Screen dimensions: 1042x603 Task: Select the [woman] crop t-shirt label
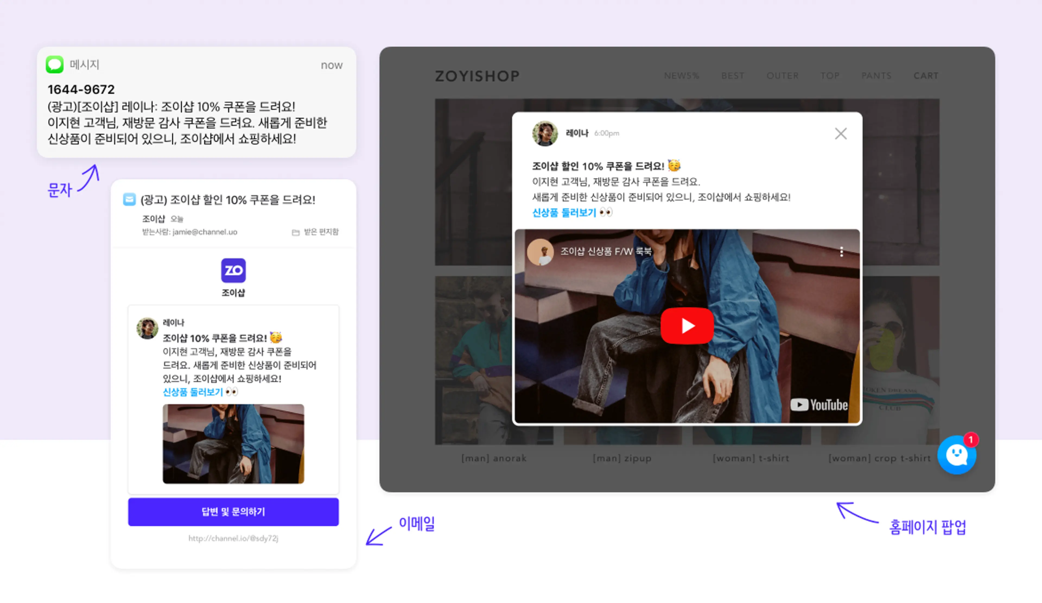[879, 458]
